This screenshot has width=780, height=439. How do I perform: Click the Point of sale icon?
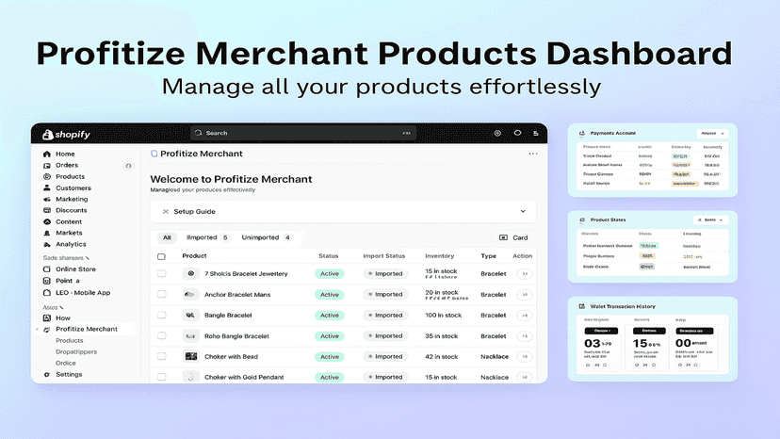pos(47,281)
